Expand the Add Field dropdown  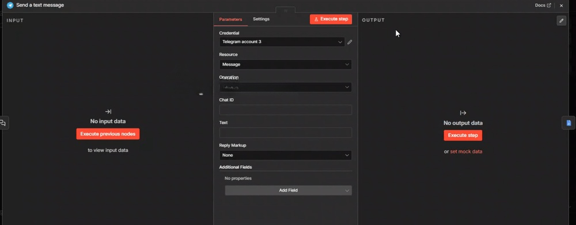click(x=289, y=190)
